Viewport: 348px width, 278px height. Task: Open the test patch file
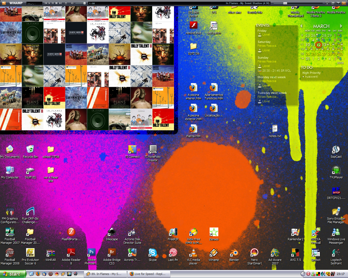point(214,28)
